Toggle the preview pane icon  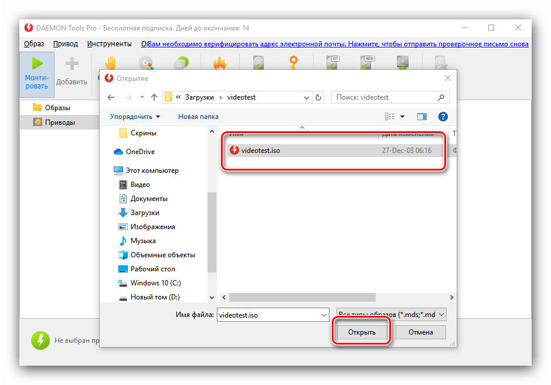point(421,117)
